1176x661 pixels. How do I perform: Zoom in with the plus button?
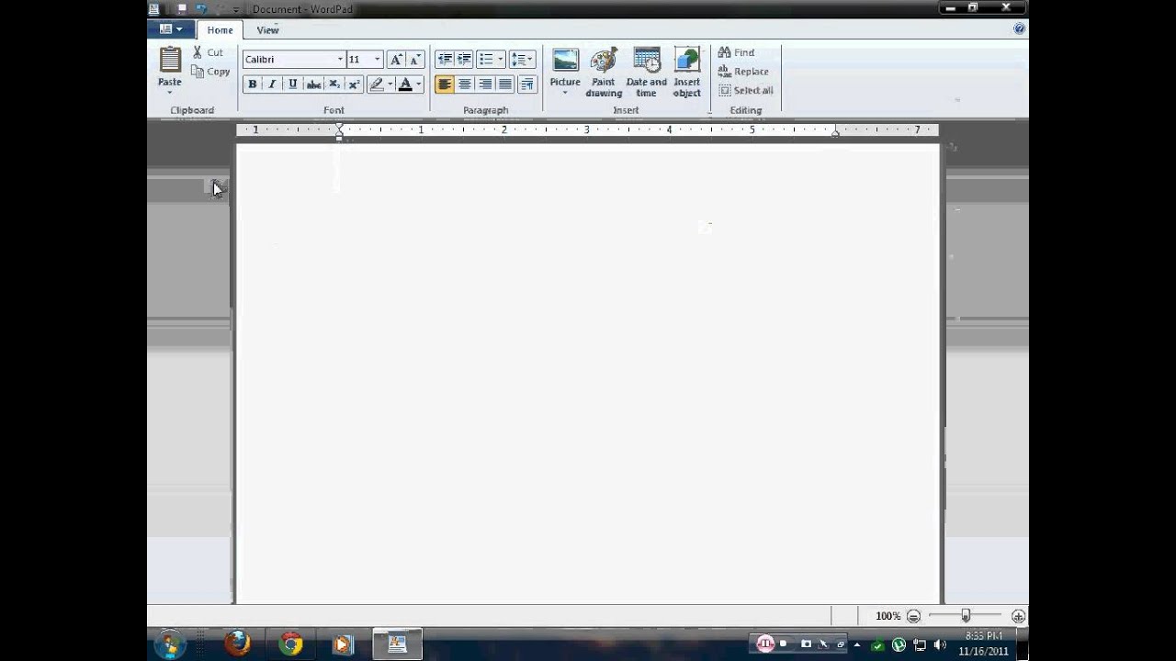click(1018, 617)
